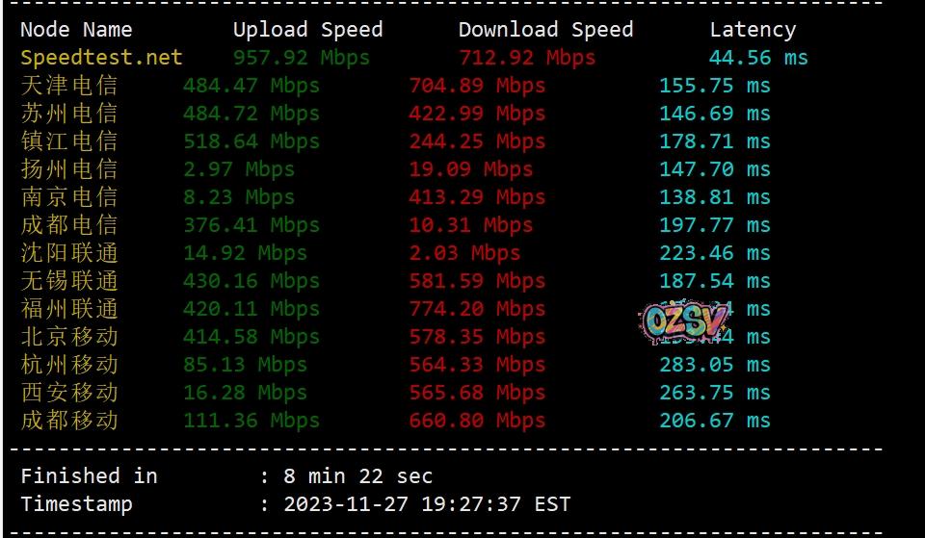Select the 成都移动 node name
The height and width of the screenshot is (538, 925).
click(69, 421)
